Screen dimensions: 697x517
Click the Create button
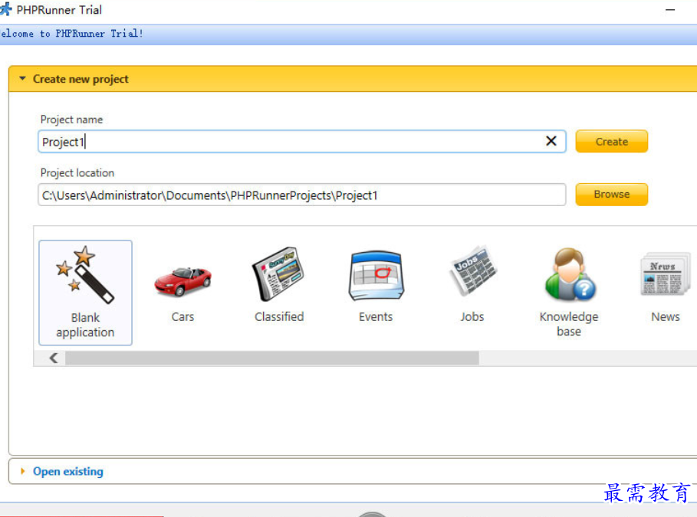pyautogui.click(x=612, y=141)
